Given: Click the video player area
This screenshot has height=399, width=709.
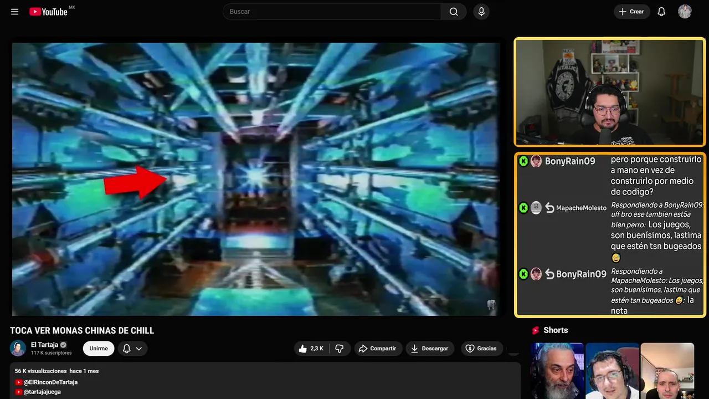Looking at the screenshot, I should point(256,178).
